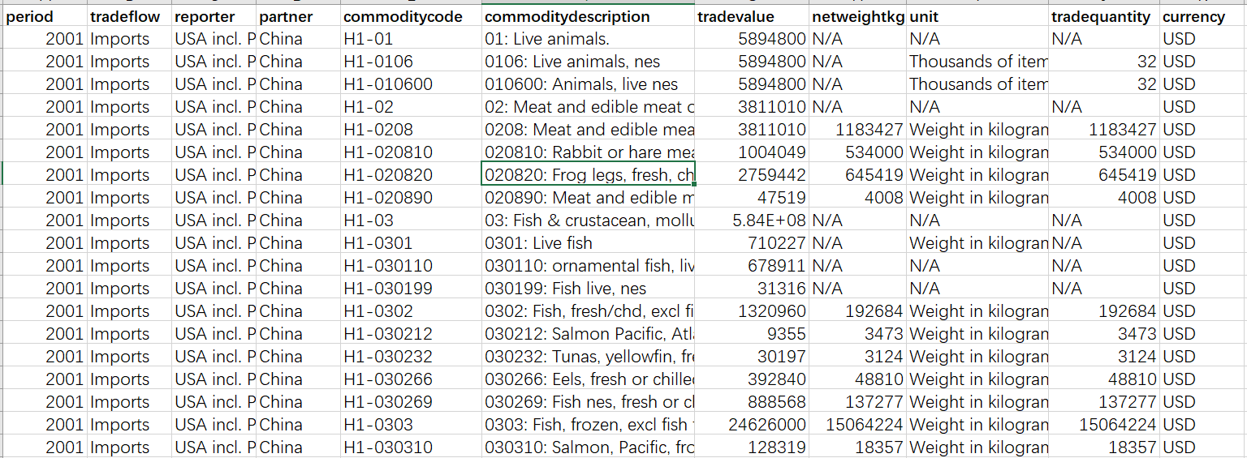Select the '030266: Eels' description cell
Screen dimensions: 1247x458
pos(588,379)
